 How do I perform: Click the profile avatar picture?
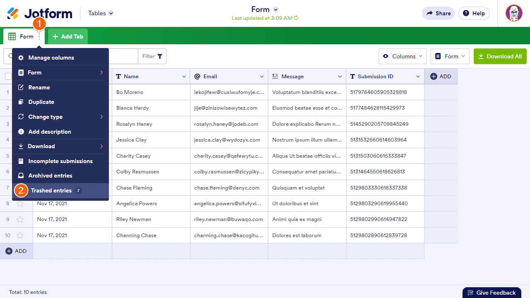[513, 13]
